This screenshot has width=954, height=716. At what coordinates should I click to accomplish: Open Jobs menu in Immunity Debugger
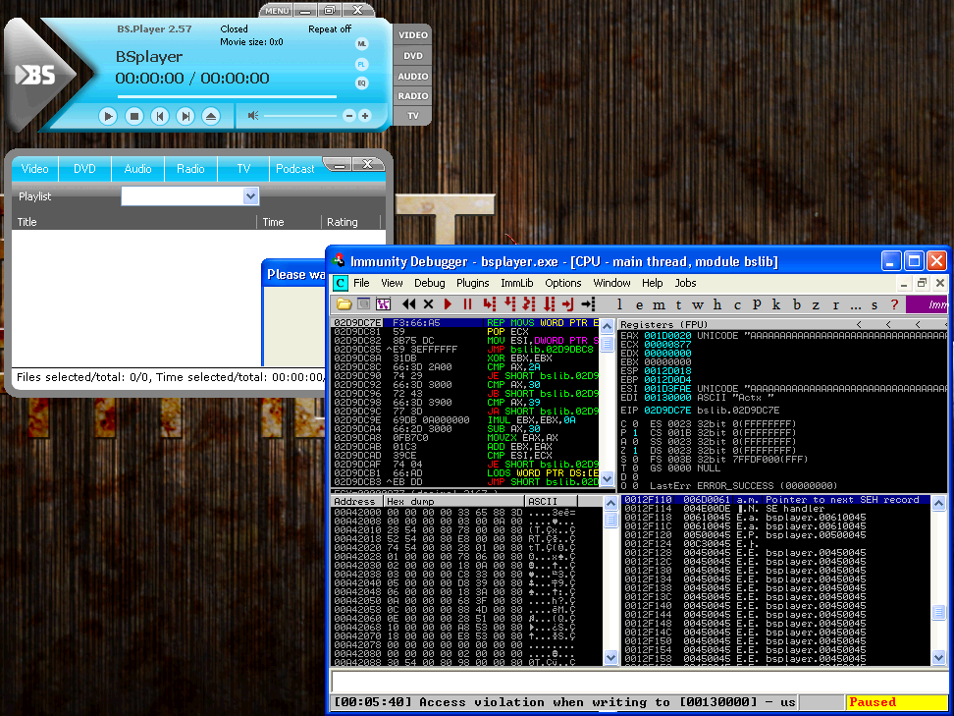pyautogui.click(x=685, y=283)
